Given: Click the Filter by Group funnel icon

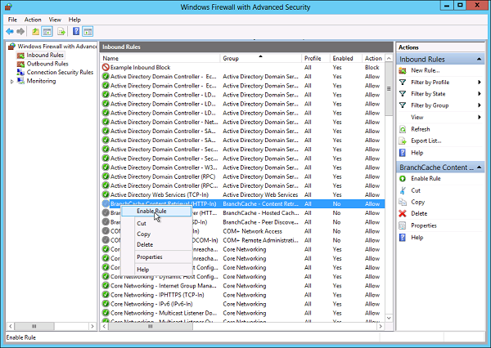Looking at the screenshot, I should pos(403,105).
